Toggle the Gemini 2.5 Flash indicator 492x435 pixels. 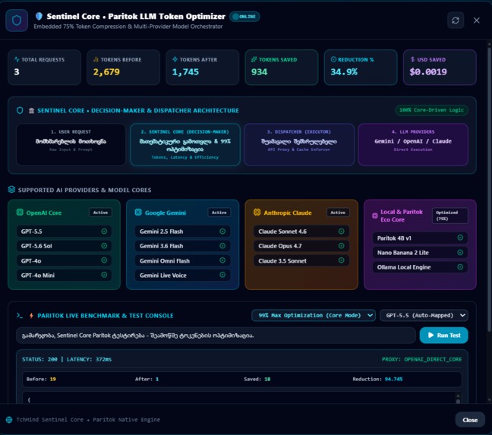click(222, 231)
